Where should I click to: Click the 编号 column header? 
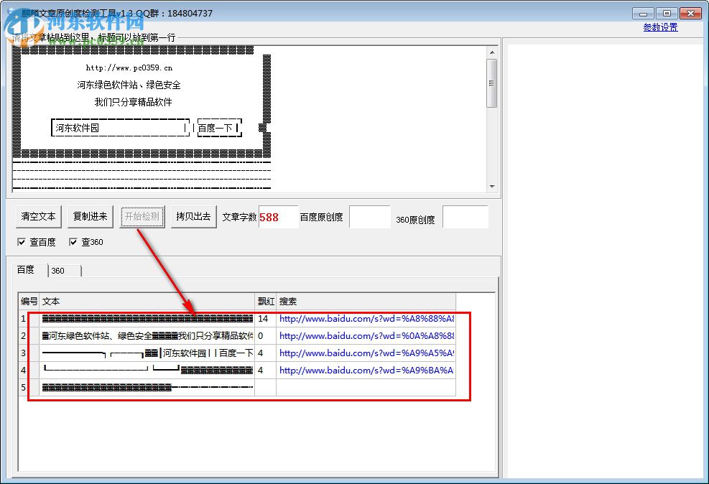[x=29, y=302]
